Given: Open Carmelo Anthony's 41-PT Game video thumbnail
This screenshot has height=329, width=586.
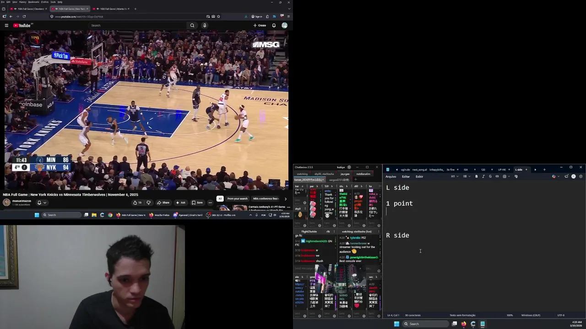Looking at the screenshot, I should tap(233, 208).
